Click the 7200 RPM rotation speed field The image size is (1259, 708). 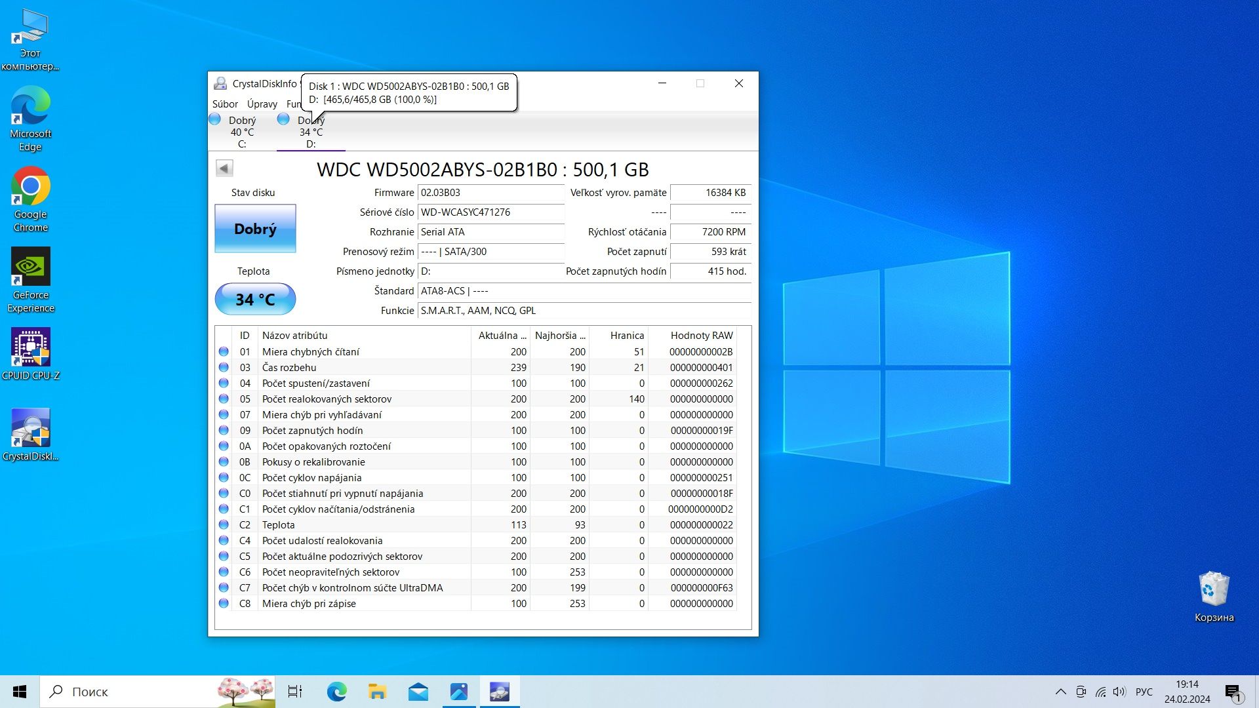(x=710, y=232)
